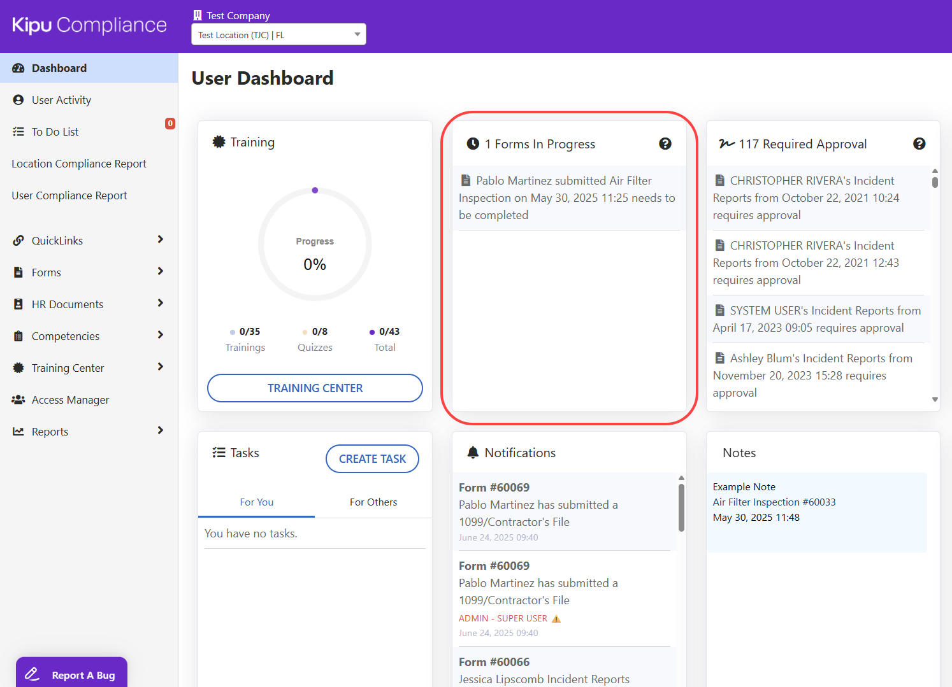
Task: Click the CREATE TASK button
Action: [x=372, y=458]
